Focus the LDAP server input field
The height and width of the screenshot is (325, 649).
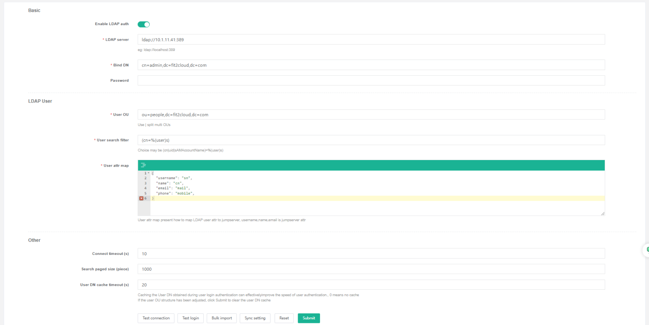tap(371, 40)
